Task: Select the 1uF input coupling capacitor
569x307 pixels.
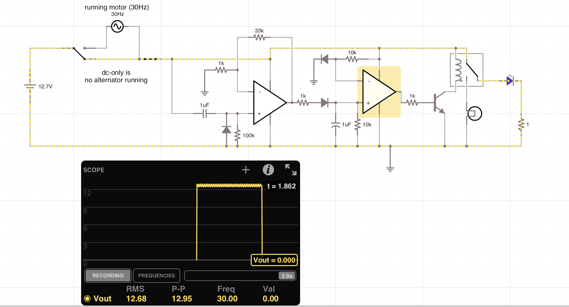Action: [205, 113]
